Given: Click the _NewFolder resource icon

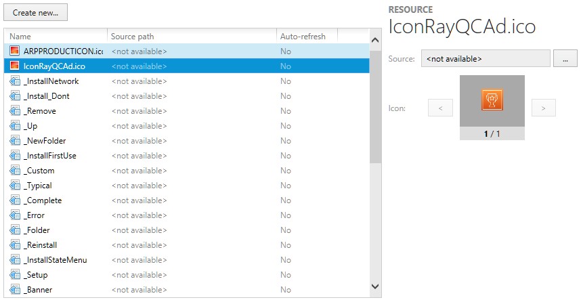Looking at the screenshot, I should coord(15,141).
